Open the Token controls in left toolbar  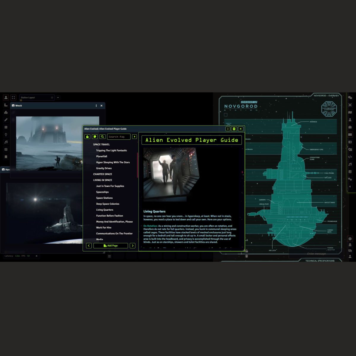point(6,98)
